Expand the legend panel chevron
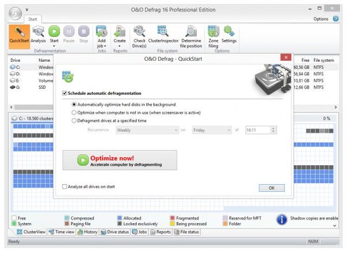Screen dimensions: 347x253 335,226
